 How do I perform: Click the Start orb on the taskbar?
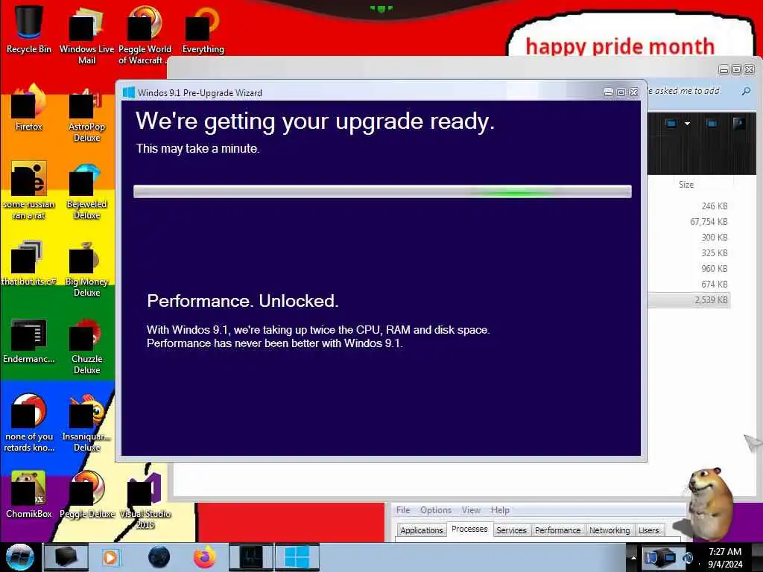19,557
